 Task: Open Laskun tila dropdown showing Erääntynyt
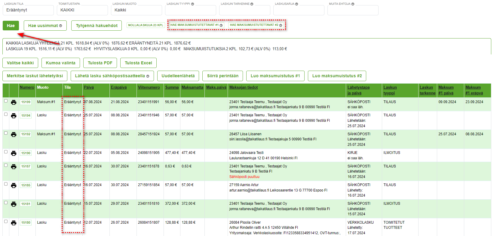coord(28,10)
